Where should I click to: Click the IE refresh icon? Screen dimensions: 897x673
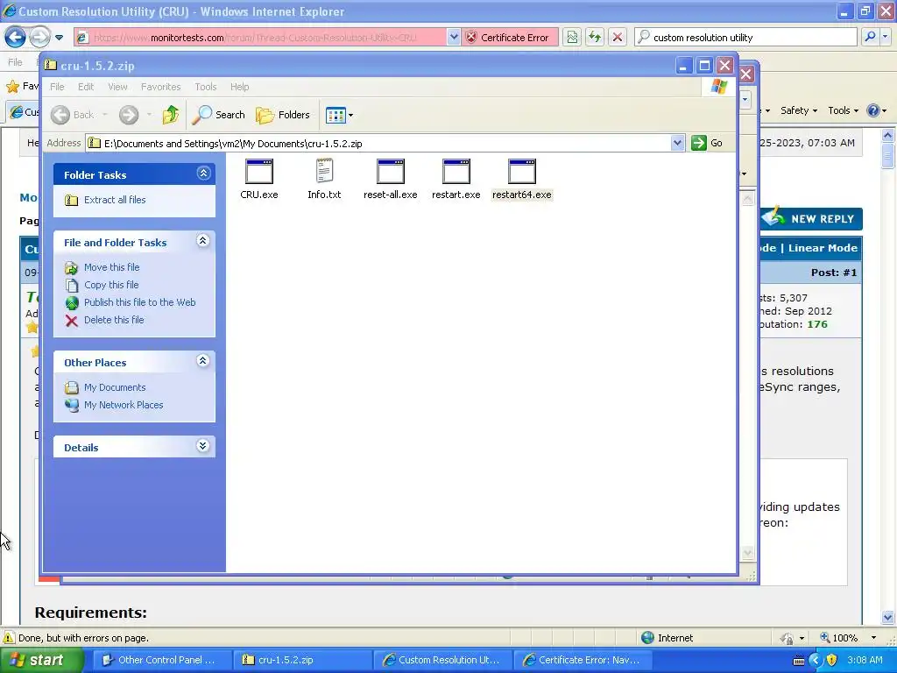pos(595,37)
